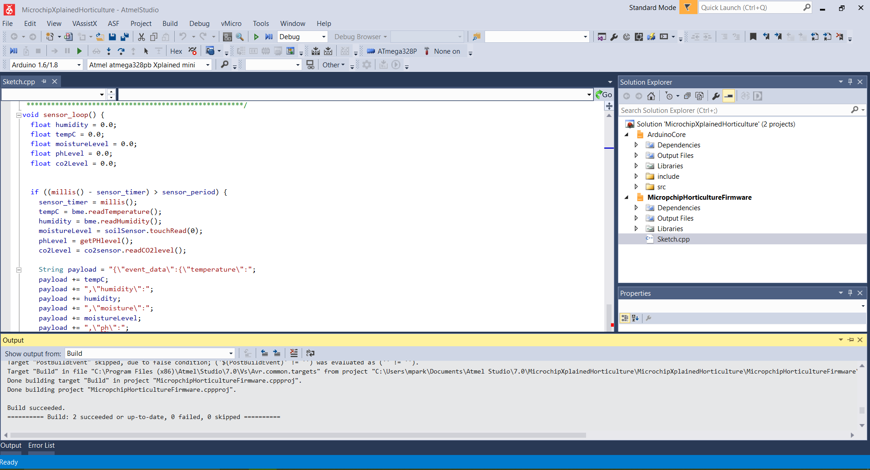Click the Toggle Bookmark icon on the toolbar
This screenshot has width=870, height=470.
pyautogui.click(x=753, y=37)
